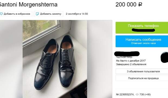Open the redacted seller avatar
This screenshot has width=168, height=98.
pyautogui.click(x=164, y=57)
